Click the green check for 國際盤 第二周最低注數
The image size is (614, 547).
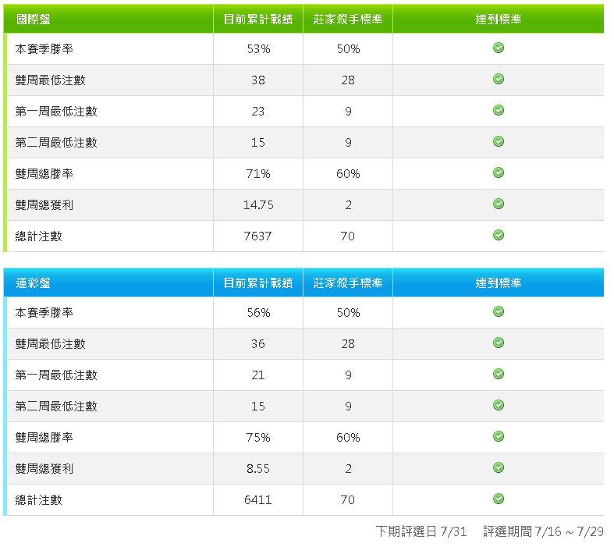coord(498,141)
